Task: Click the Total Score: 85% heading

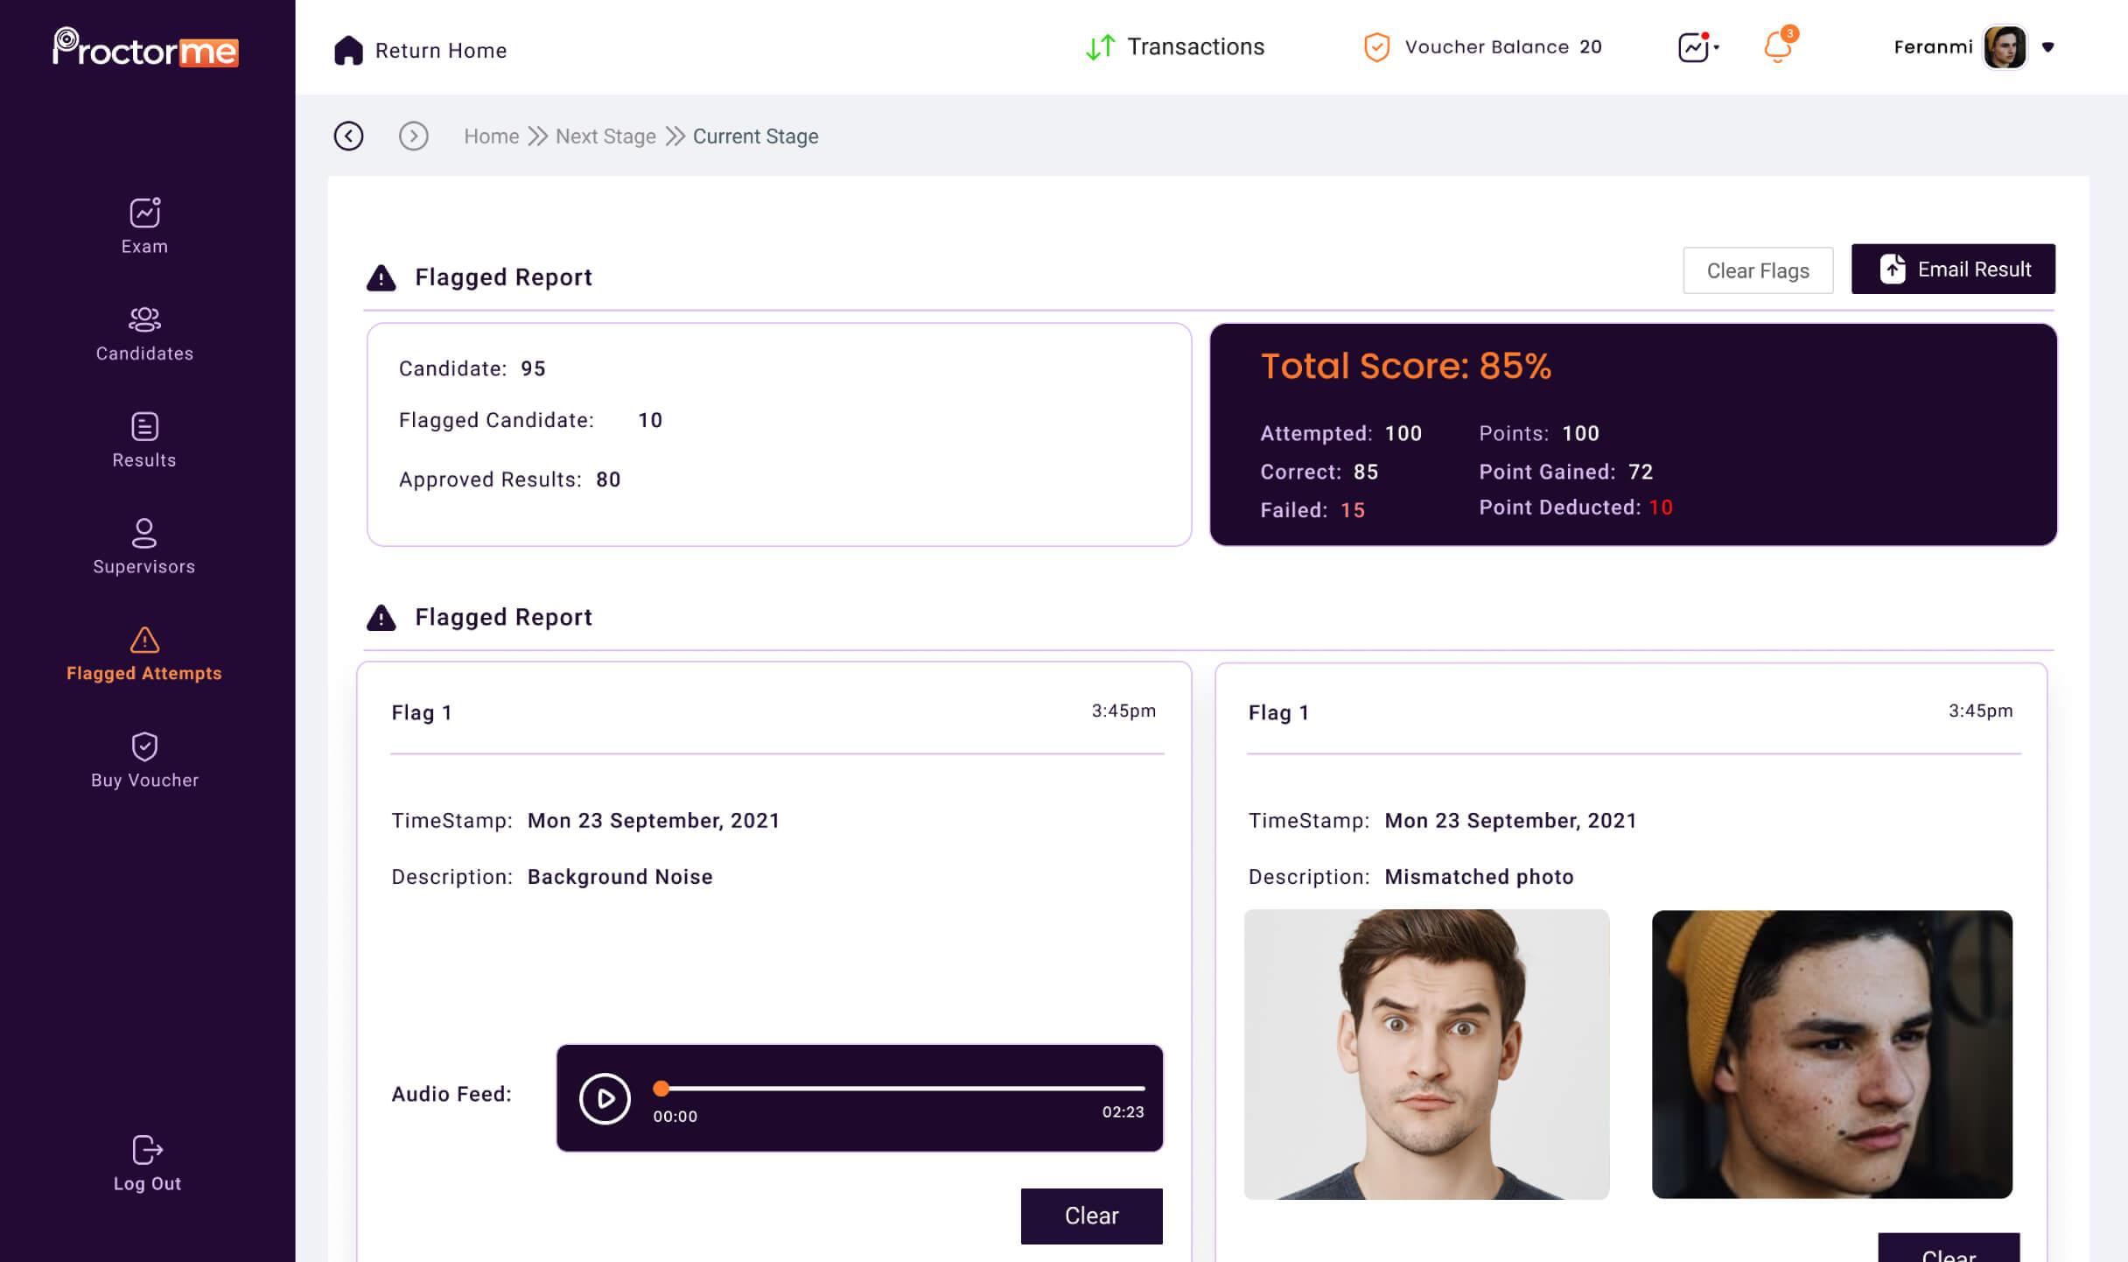Action: (1405, 366)
